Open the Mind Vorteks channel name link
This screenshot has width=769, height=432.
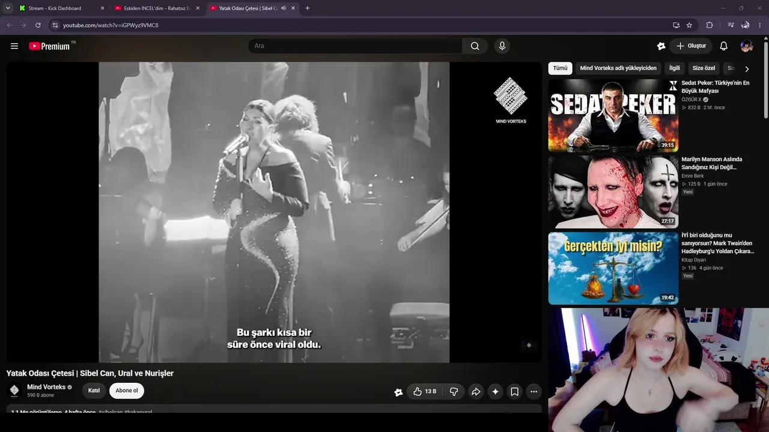click(x=46, y=387)
